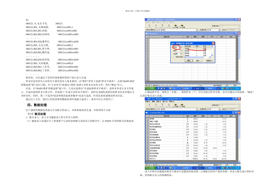This screenshot has width=275, height=195.
Task: Click 下个年度 arrow in AcntInput1 window
Action: 182,26
